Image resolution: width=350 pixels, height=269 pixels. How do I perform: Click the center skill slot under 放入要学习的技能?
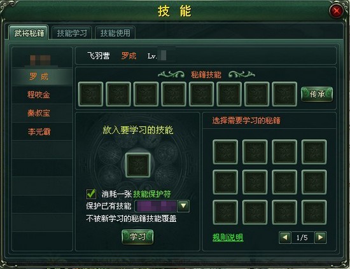click(x=137, y=165)
